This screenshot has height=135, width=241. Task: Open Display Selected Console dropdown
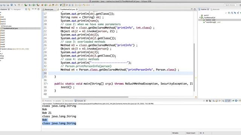pos(238,101)
